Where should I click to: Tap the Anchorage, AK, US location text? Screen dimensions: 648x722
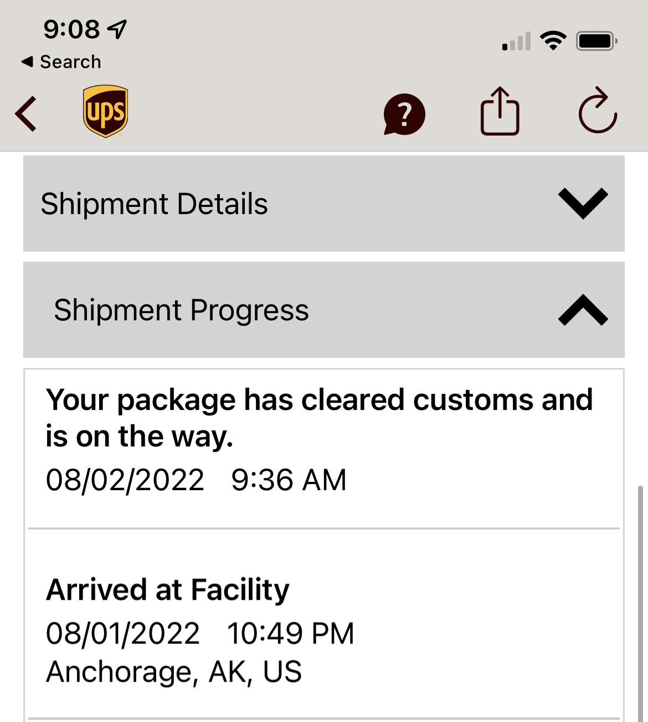[x=174, y=672]
